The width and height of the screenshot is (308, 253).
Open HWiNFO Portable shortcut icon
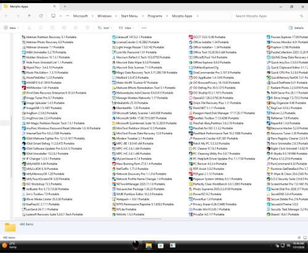(x=24, y=82)
